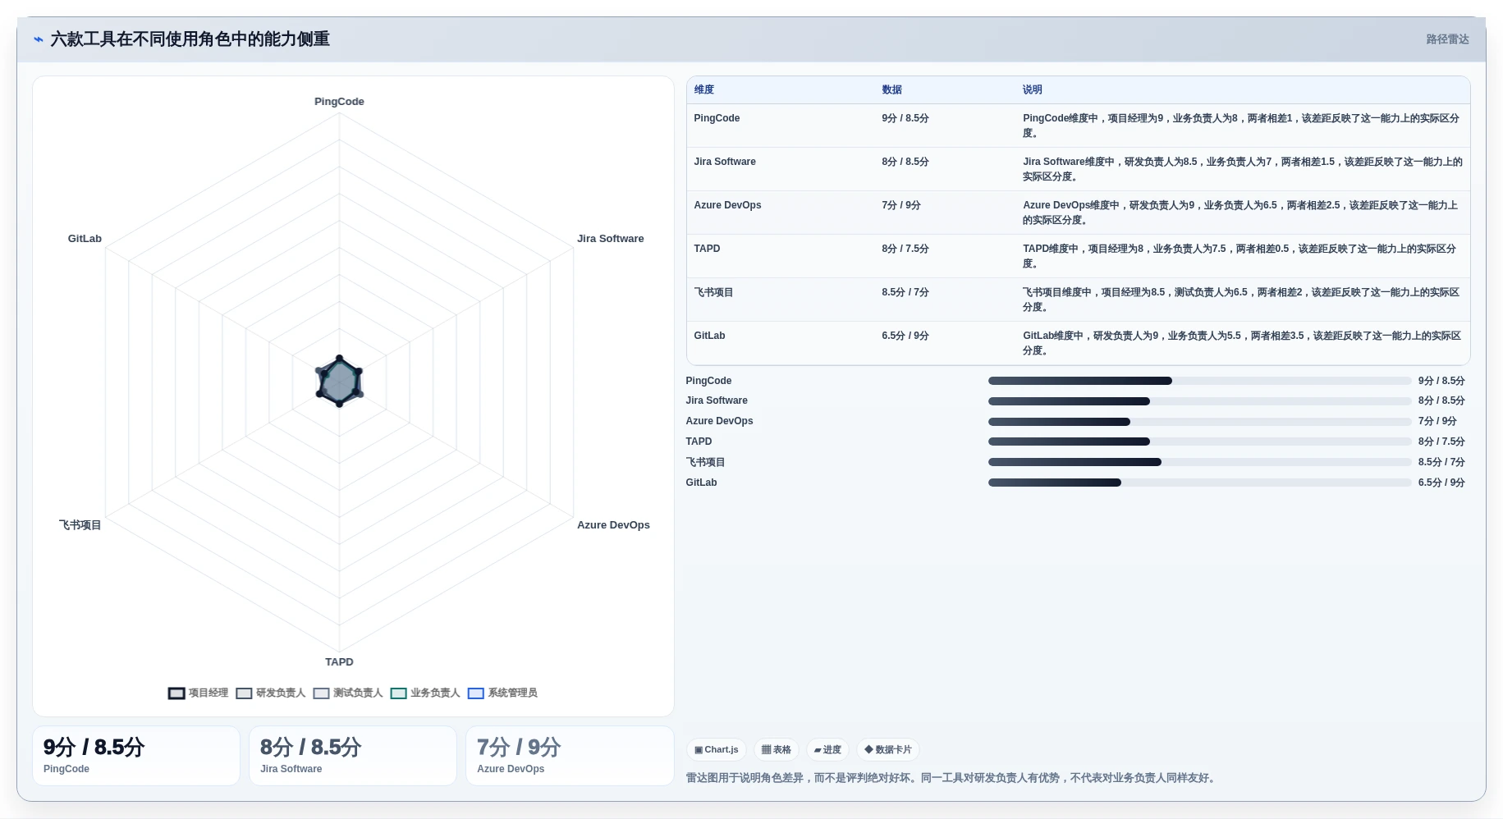The width and height of the screenshot is (1503, 819).
Task: Click the PingCode label in progress list
Action: pos(708,381)
